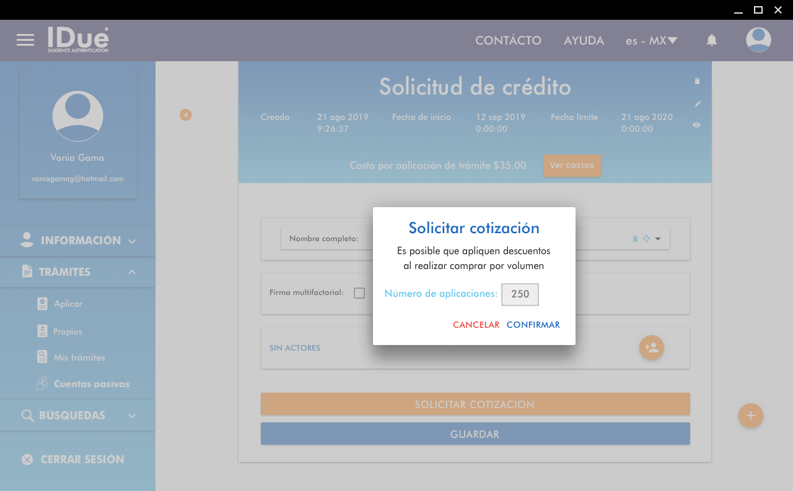Expand the BÚSQUEDAS sidebar section
Image resolution: width=793 pixels, height=491 pixels.
(x=78, y=416)
